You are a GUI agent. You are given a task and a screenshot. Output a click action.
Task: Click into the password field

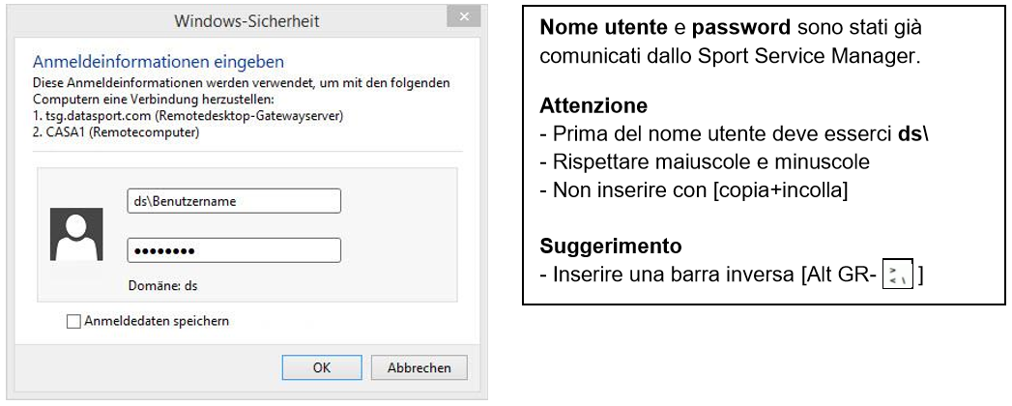click(x=234, y=250)
